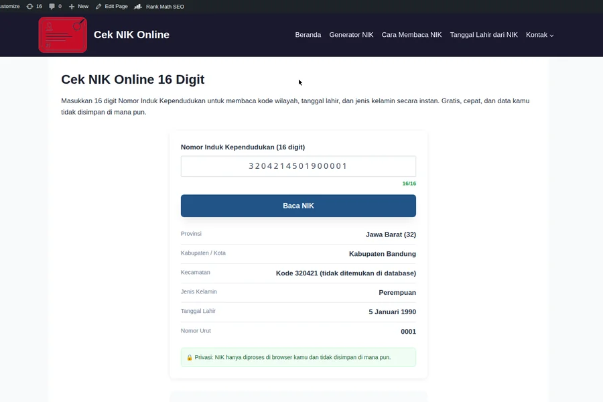
Task: Click the Masukkan 16 digit description paragraph
Action: pyautogui.click(x=295, y=107)
